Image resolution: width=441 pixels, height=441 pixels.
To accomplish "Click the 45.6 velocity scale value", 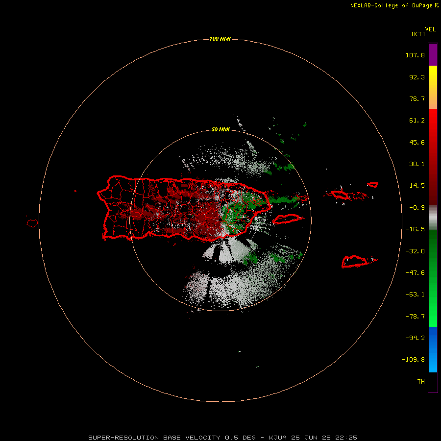I will pyautogui.click(x=417, y=142).
